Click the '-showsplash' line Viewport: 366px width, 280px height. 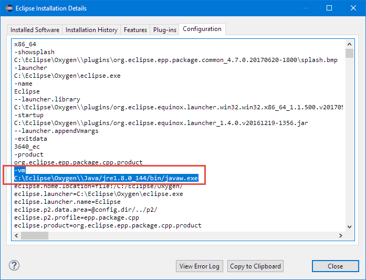click(34, 52)
